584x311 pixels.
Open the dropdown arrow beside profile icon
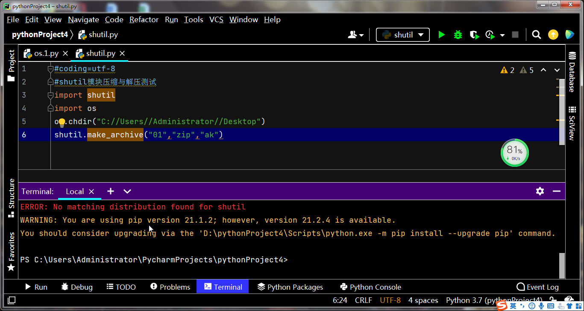click(502, 35)
